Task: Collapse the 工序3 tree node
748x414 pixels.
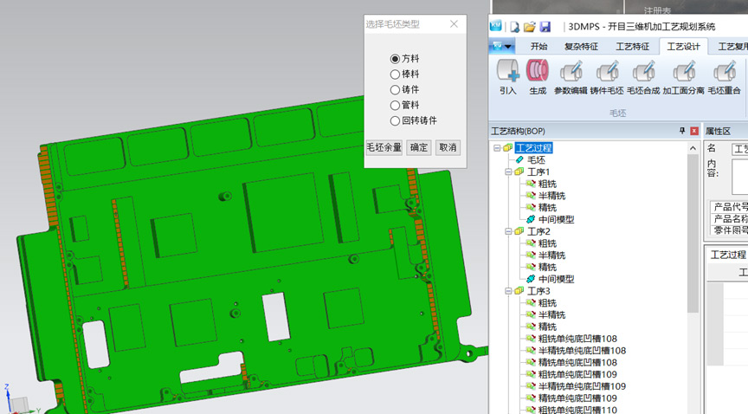Action: (x=508, y=291)
